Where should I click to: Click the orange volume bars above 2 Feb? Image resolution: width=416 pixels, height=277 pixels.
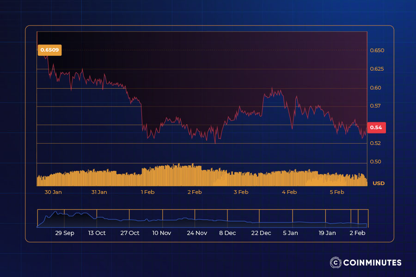point(194,175)
